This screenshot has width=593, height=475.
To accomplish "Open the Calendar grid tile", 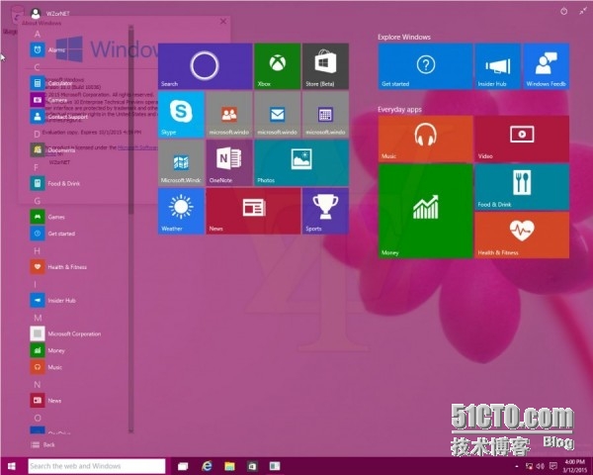I will pos(325,115).
